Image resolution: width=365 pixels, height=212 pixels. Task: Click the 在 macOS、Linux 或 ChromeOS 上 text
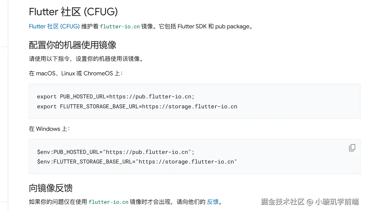pyautogui.click(x=76, y=73)
